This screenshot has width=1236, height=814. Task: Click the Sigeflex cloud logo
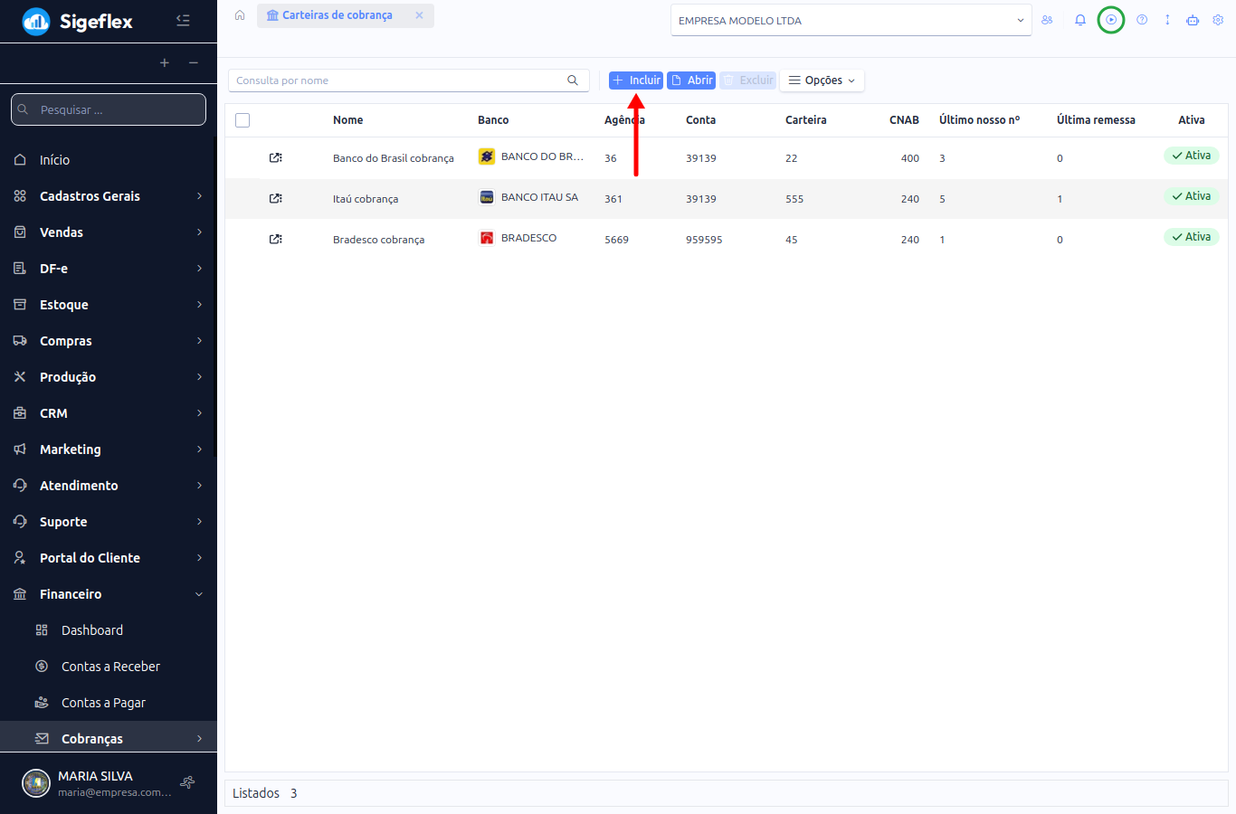[36, 22]
